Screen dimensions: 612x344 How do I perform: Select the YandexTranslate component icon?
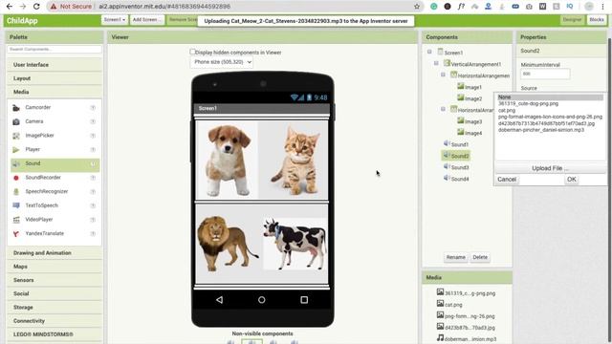pyautogui.click(x=16, y=234)
